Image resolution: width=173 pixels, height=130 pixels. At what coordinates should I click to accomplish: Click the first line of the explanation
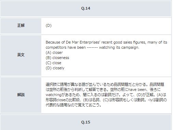pyautogui.click(x=105, y=84)
